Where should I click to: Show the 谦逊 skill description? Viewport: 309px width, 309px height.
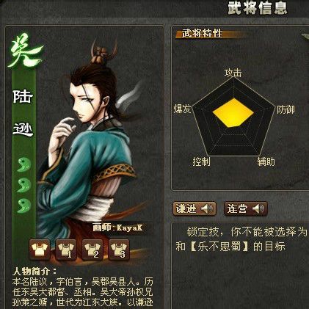coord(187,208)
